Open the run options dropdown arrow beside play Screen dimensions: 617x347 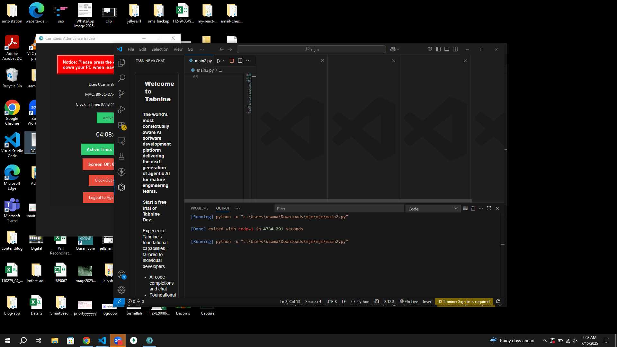[224, 61]
